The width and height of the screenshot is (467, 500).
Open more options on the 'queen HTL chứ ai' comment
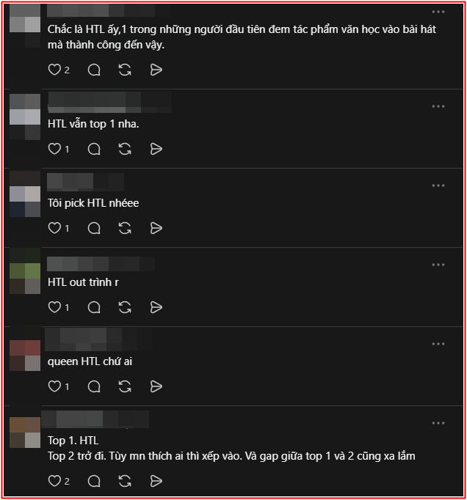point(438,344)
